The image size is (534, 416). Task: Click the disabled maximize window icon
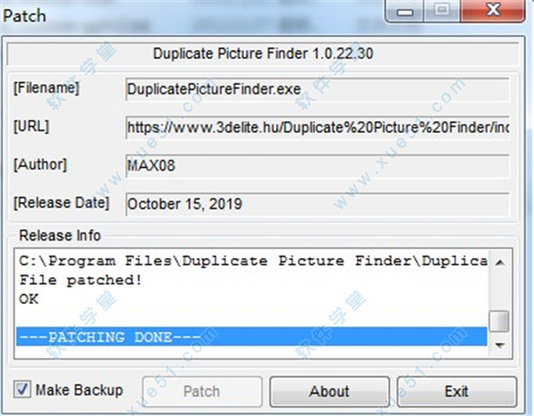tap(442, 10)
